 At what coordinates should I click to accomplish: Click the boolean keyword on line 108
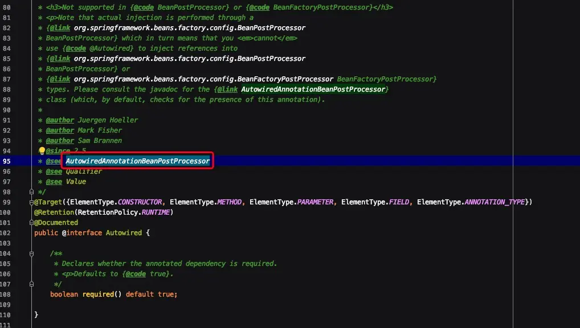pos(64,294)
